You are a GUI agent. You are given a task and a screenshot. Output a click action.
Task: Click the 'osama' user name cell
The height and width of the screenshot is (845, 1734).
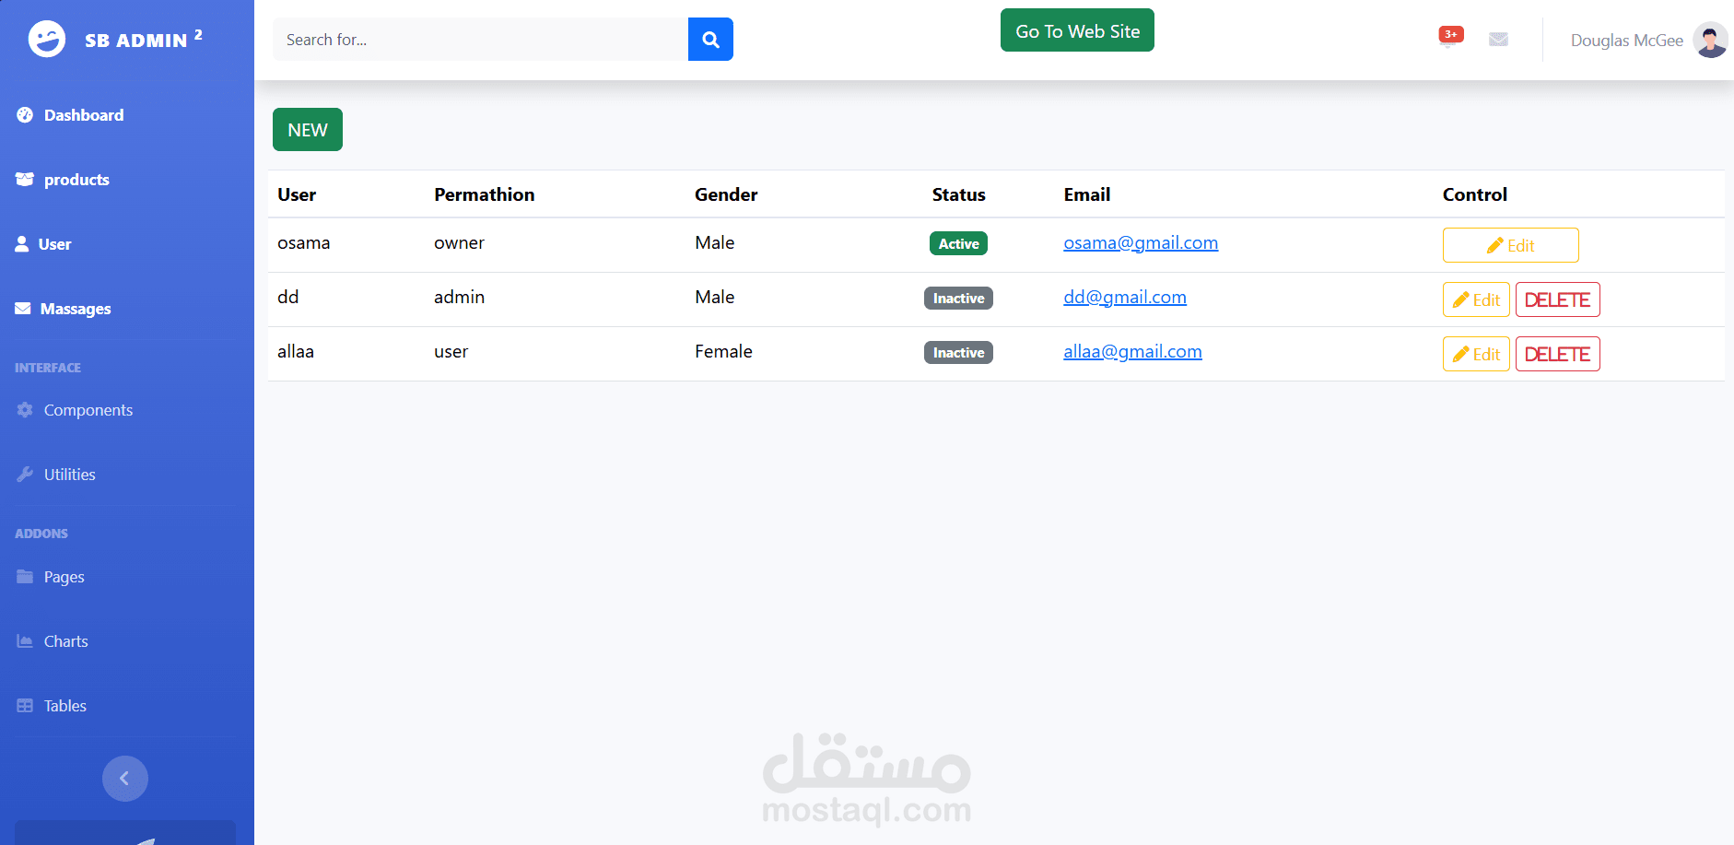(x=303, y=242)
